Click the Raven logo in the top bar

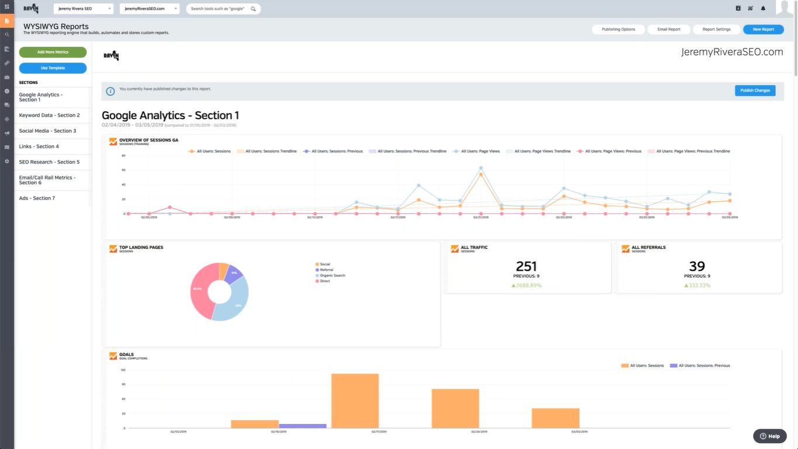[31, 8]
